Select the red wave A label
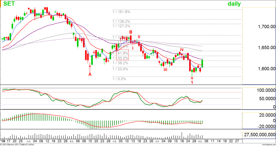The height and width of the screenshot is (146, 276). [90, 74]
